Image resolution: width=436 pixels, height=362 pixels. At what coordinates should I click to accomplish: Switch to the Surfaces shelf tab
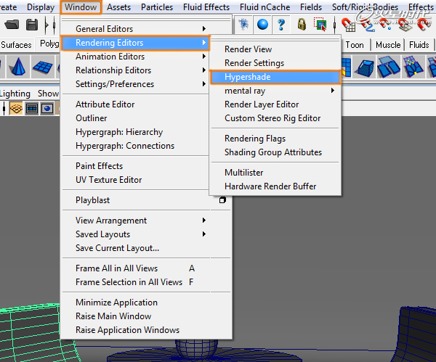16,45
